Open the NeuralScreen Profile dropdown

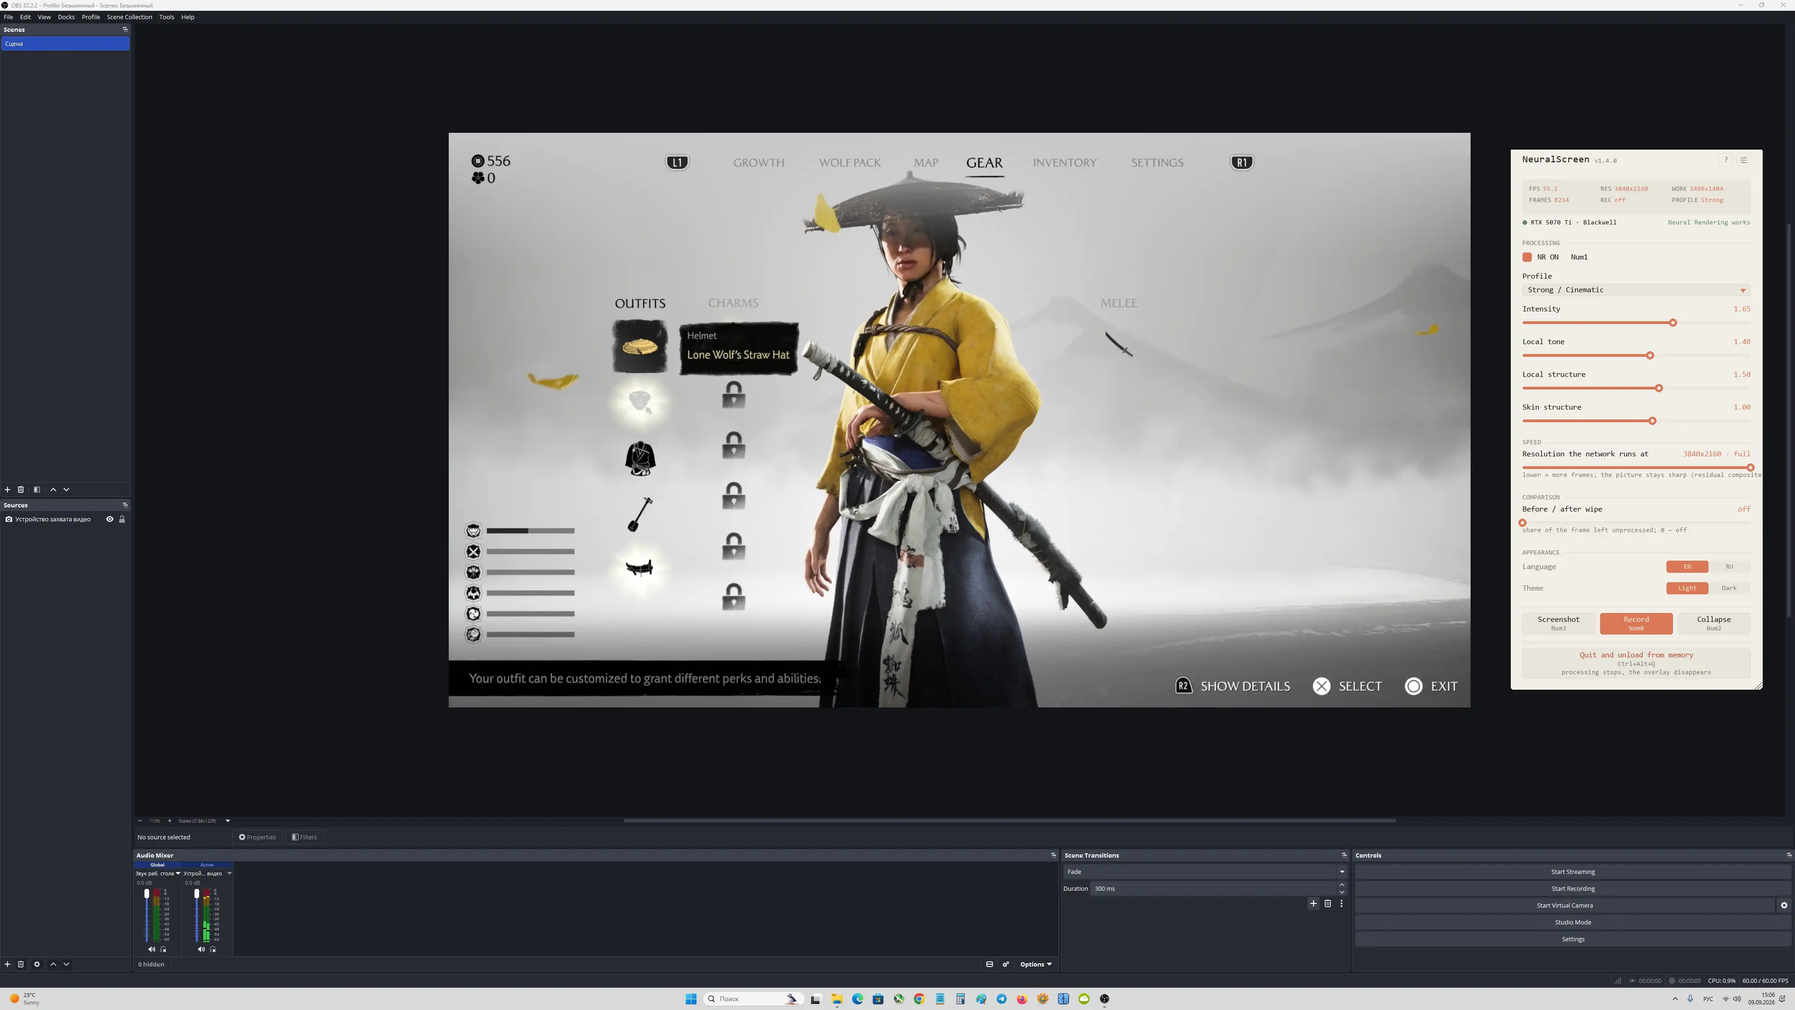click(1636, 290)
